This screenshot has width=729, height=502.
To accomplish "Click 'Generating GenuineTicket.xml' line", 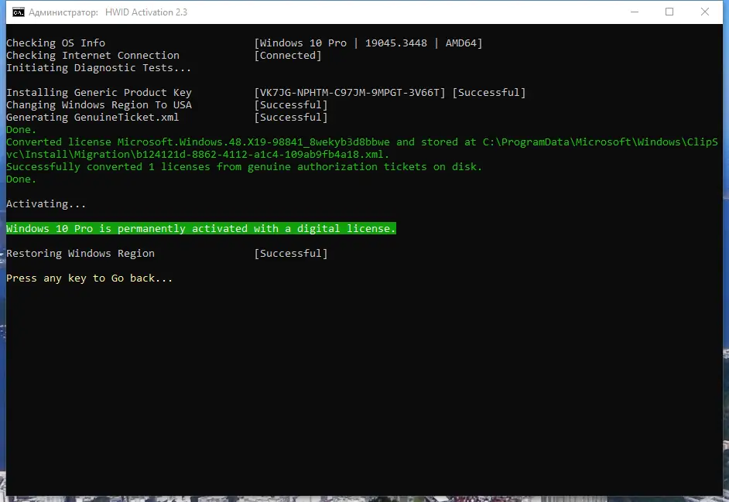I will 93,118.
